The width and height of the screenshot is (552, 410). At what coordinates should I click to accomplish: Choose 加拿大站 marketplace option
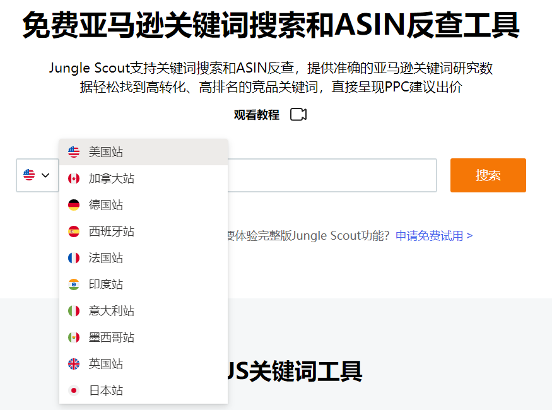112,179
